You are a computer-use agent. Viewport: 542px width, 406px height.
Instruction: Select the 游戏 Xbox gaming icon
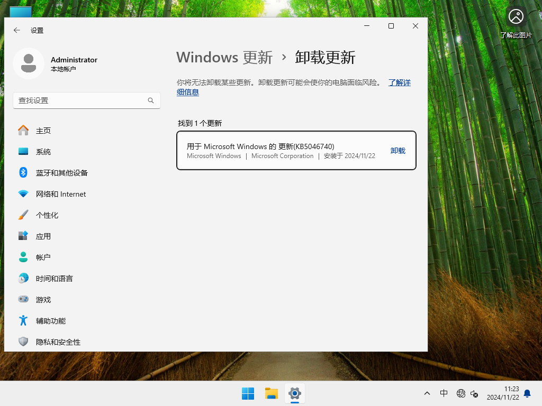[x=23, y=300]
